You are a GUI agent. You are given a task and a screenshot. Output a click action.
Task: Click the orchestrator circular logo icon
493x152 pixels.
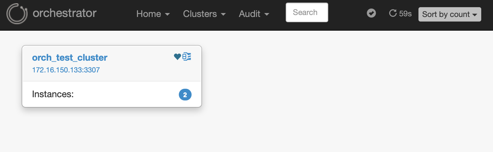pyautogui.click(x=17, y=14)
